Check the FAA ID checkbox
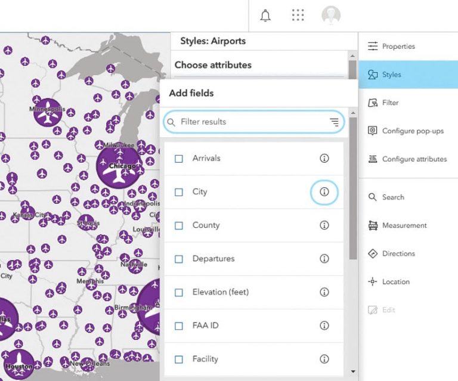The width and height of the screenshot is (458, 381). [x=179, y=326]
